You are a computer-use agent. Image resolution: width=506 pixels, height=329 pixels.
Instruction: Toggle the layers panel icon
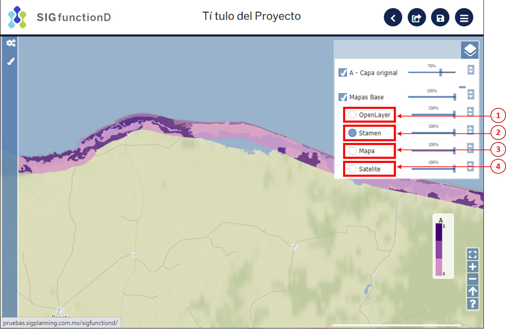[470, 50]
